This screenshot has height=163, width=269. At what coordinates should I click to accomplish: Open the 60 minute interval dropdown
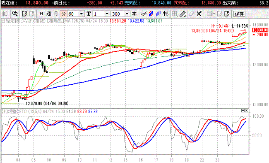[x=82, y=14]
